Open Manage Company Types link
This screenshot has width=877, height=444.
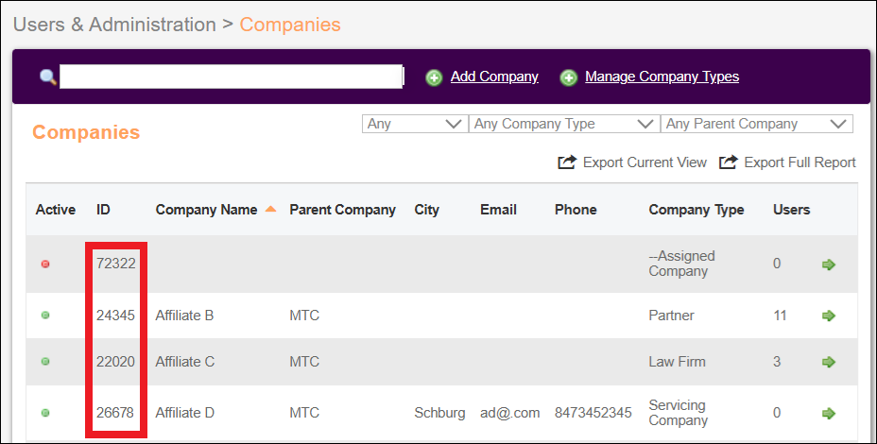(662, 77)
